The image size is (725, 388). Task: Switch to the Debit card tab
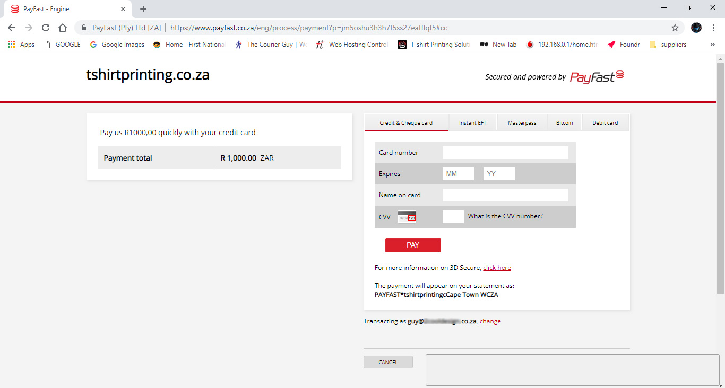[605, 122]
